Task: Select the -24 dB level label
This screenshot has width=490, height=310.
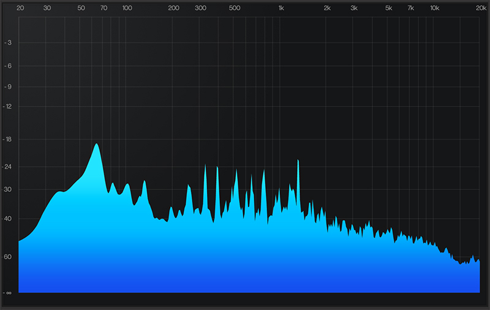Action: (9, 167)
